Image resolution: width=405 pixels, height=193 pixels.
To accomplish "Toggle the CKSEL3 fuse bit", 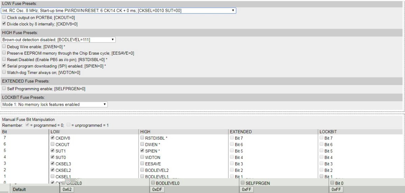I will tap(52, 164).
